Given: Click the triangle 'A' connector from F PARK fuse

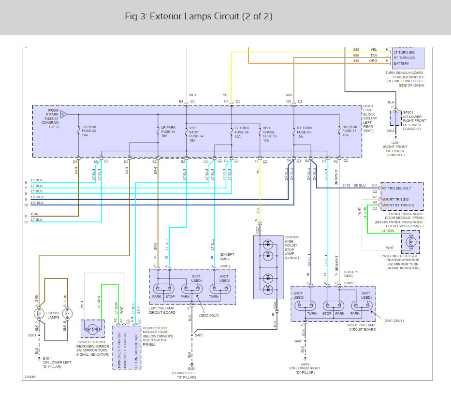Looking at the screenshot, I should click(64, 115).
